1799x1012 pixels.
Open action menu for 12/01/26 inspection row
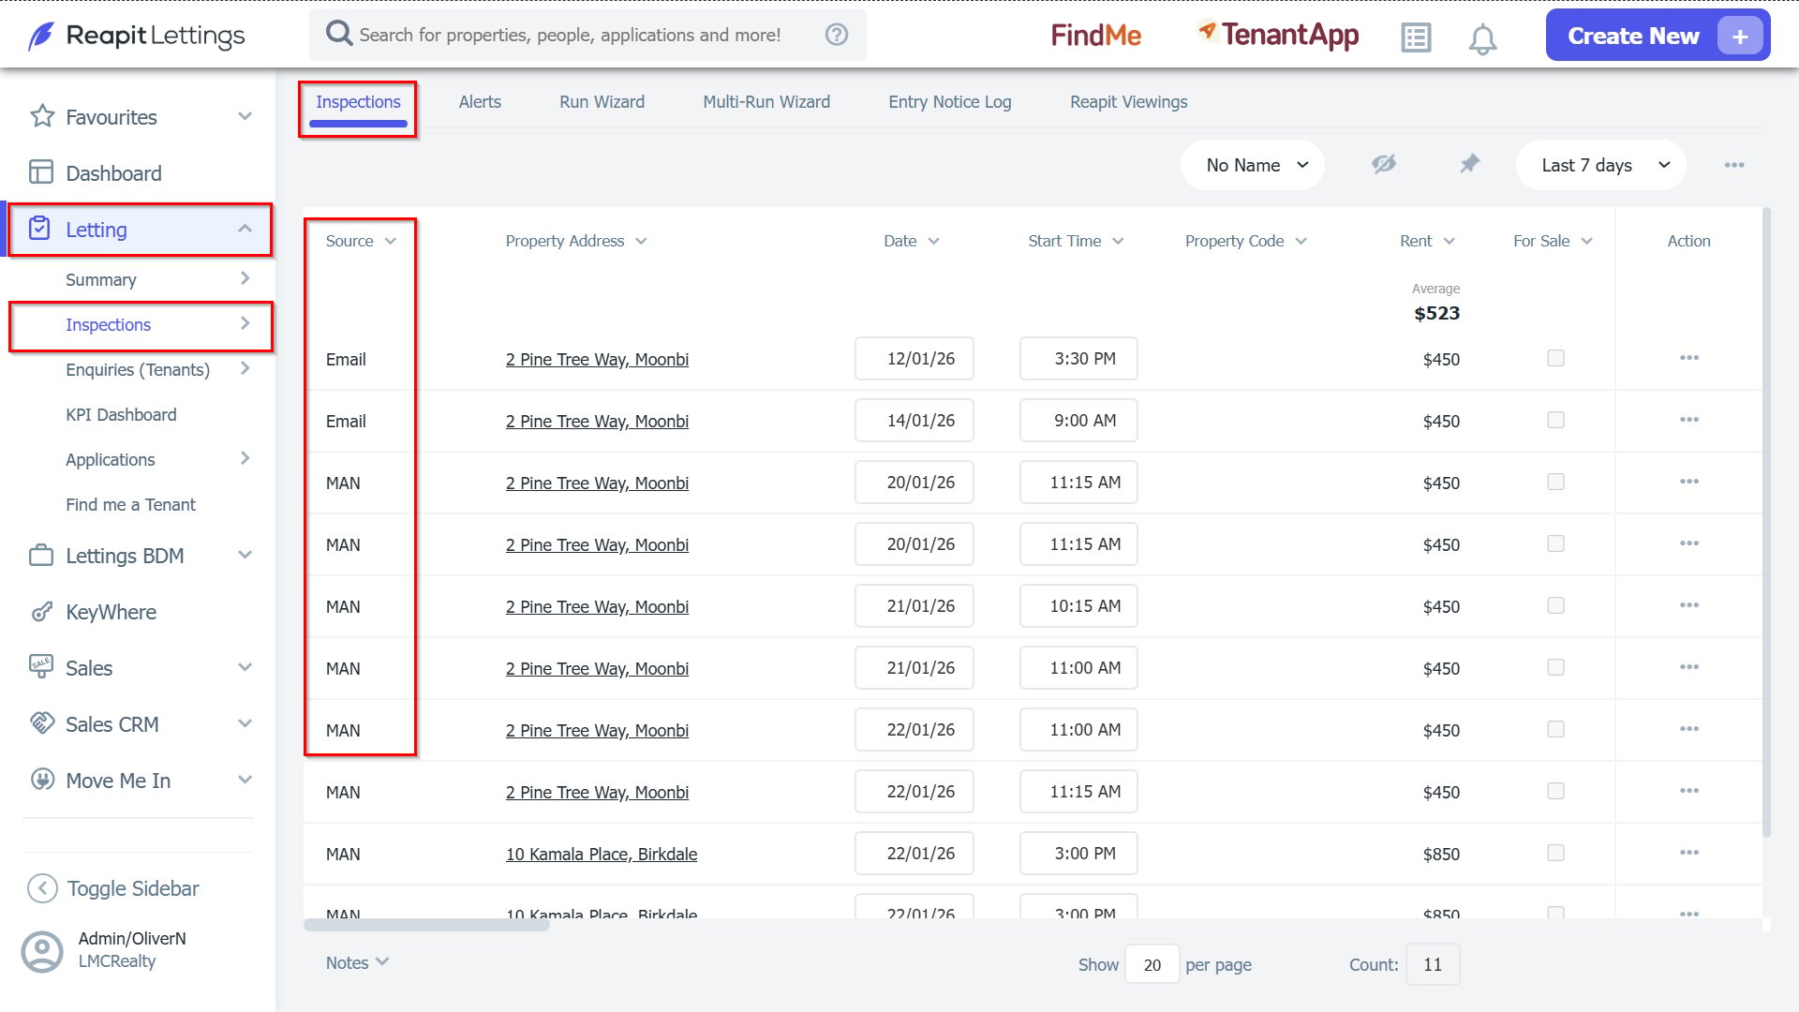pyautogui.click(x=1689, y=358)
